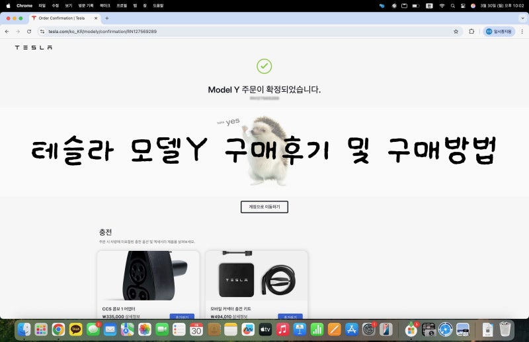Open Chrome three-dot menu

522,31
